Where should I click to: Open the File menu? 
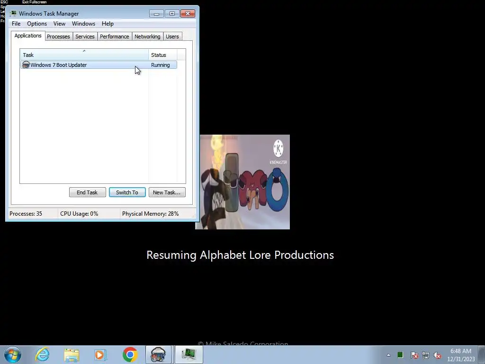[x=16, y=24]
